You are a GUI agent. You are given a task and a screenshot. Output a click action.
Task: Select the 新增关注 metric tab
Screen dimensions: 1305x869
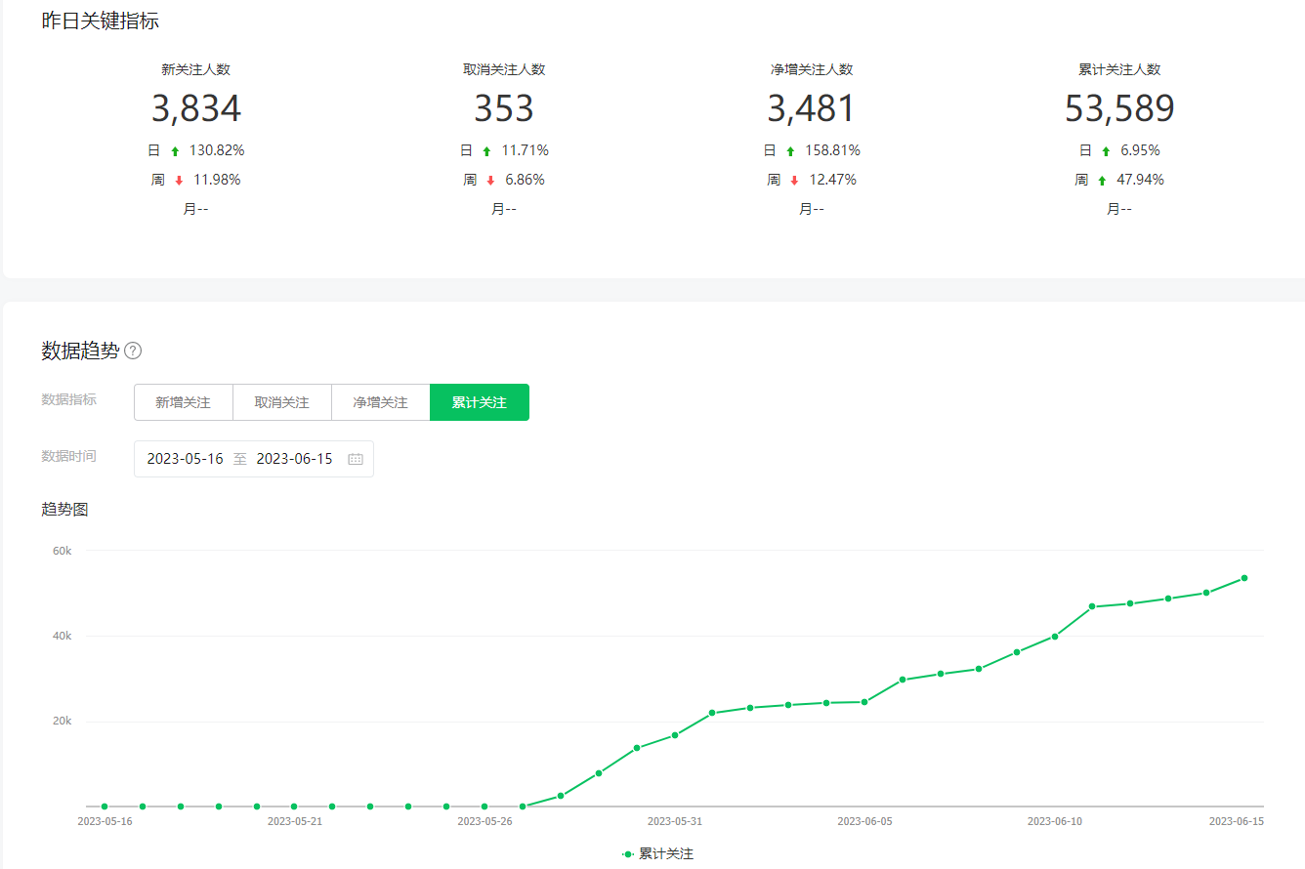pos(183,402)
